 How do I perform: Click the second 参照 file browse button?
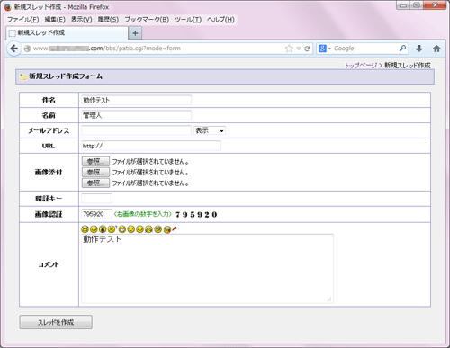coord(95,173)
